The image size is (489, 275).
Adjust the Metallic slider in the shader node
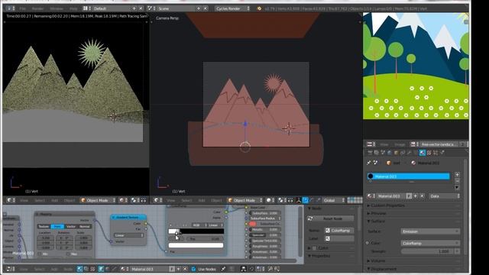click(265, 229)
